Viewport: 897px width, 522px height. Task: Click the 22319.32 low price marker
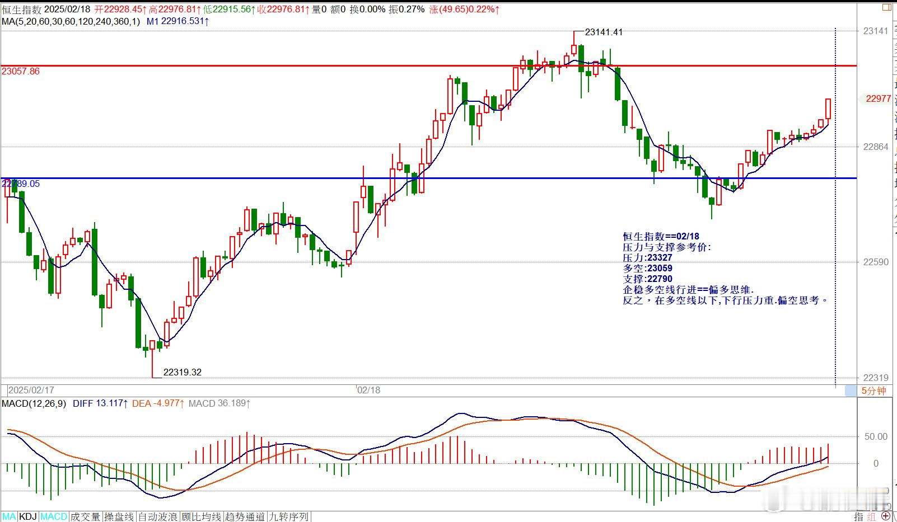[x=182, y=372]
